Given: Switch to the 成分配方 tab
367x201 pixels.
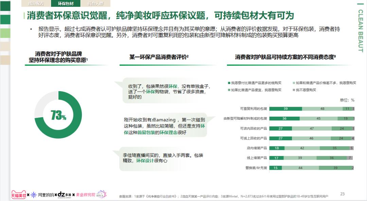Looking at the screenshot, I should pyautogui.click(x=36, y=4).
